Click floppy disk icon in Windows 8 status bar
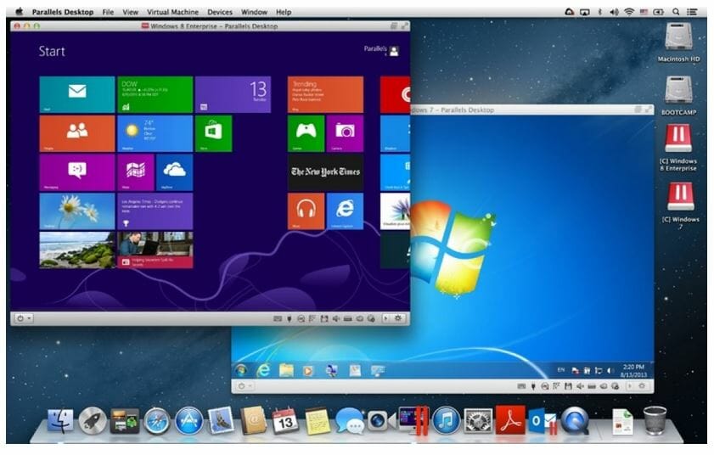 (x=323, y=318)
